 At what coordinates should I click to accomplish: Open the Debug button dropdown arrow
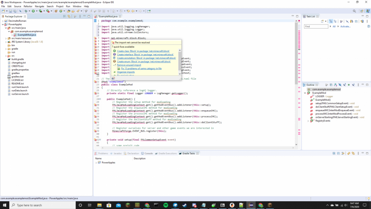tap(29, 11)
